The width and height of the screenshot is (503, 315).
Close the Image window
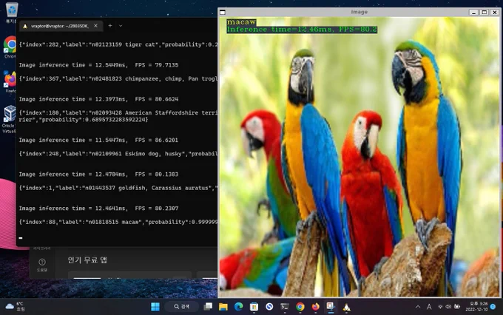point(495,12)
